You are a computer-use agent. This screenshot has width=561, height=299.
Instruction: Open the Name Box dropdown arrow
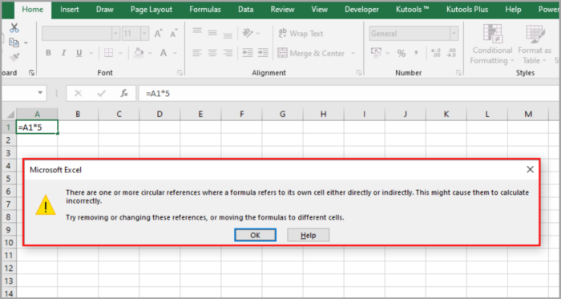[x=40, y=93]
